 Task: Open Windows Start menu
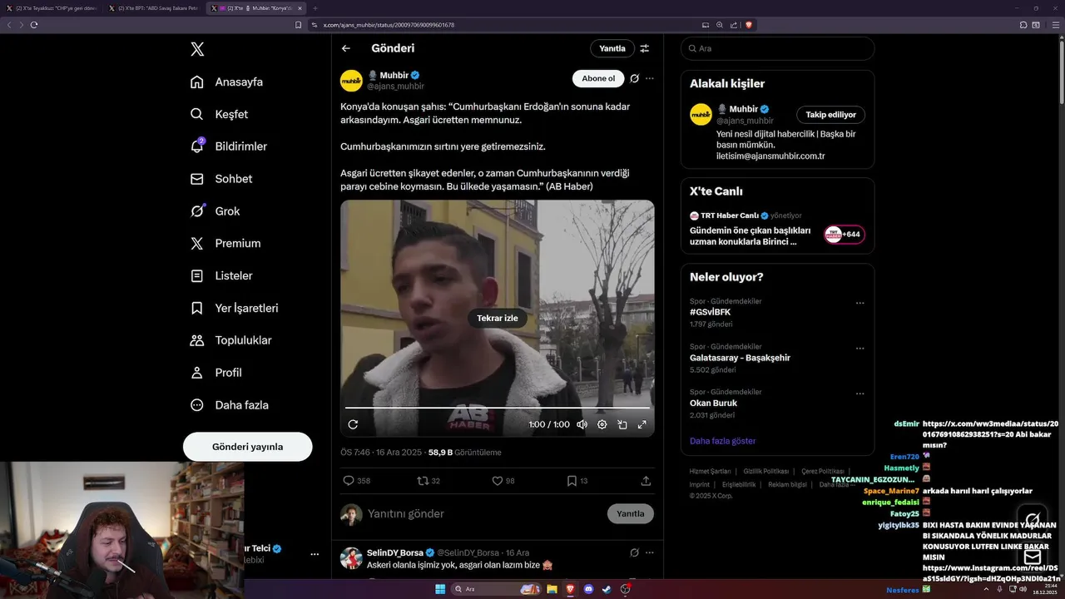[x=440, y=589]
